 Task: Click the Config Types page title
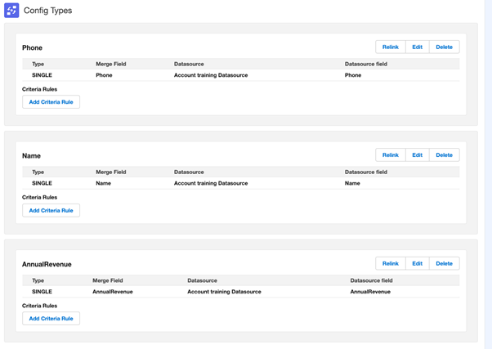click(x=47, y=11)
